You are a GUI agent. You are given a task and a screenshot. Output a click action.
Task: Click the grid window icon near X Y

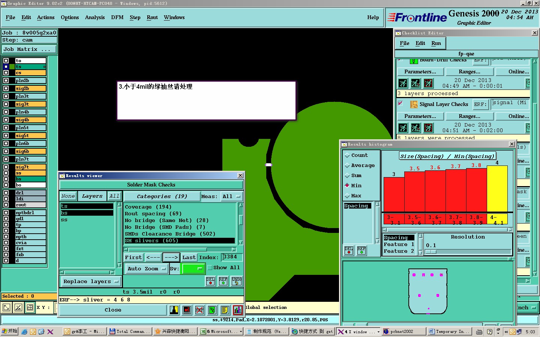30,308
